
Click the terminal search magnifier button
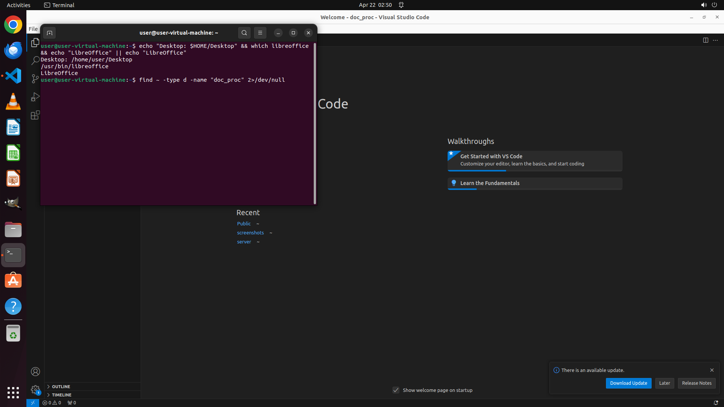point(244,33)
